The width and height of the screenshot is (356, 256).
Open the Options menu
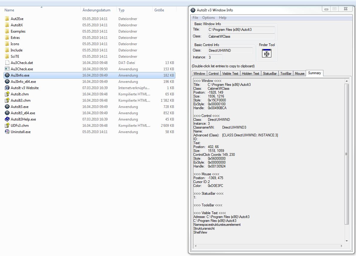(x=209, y=18)
